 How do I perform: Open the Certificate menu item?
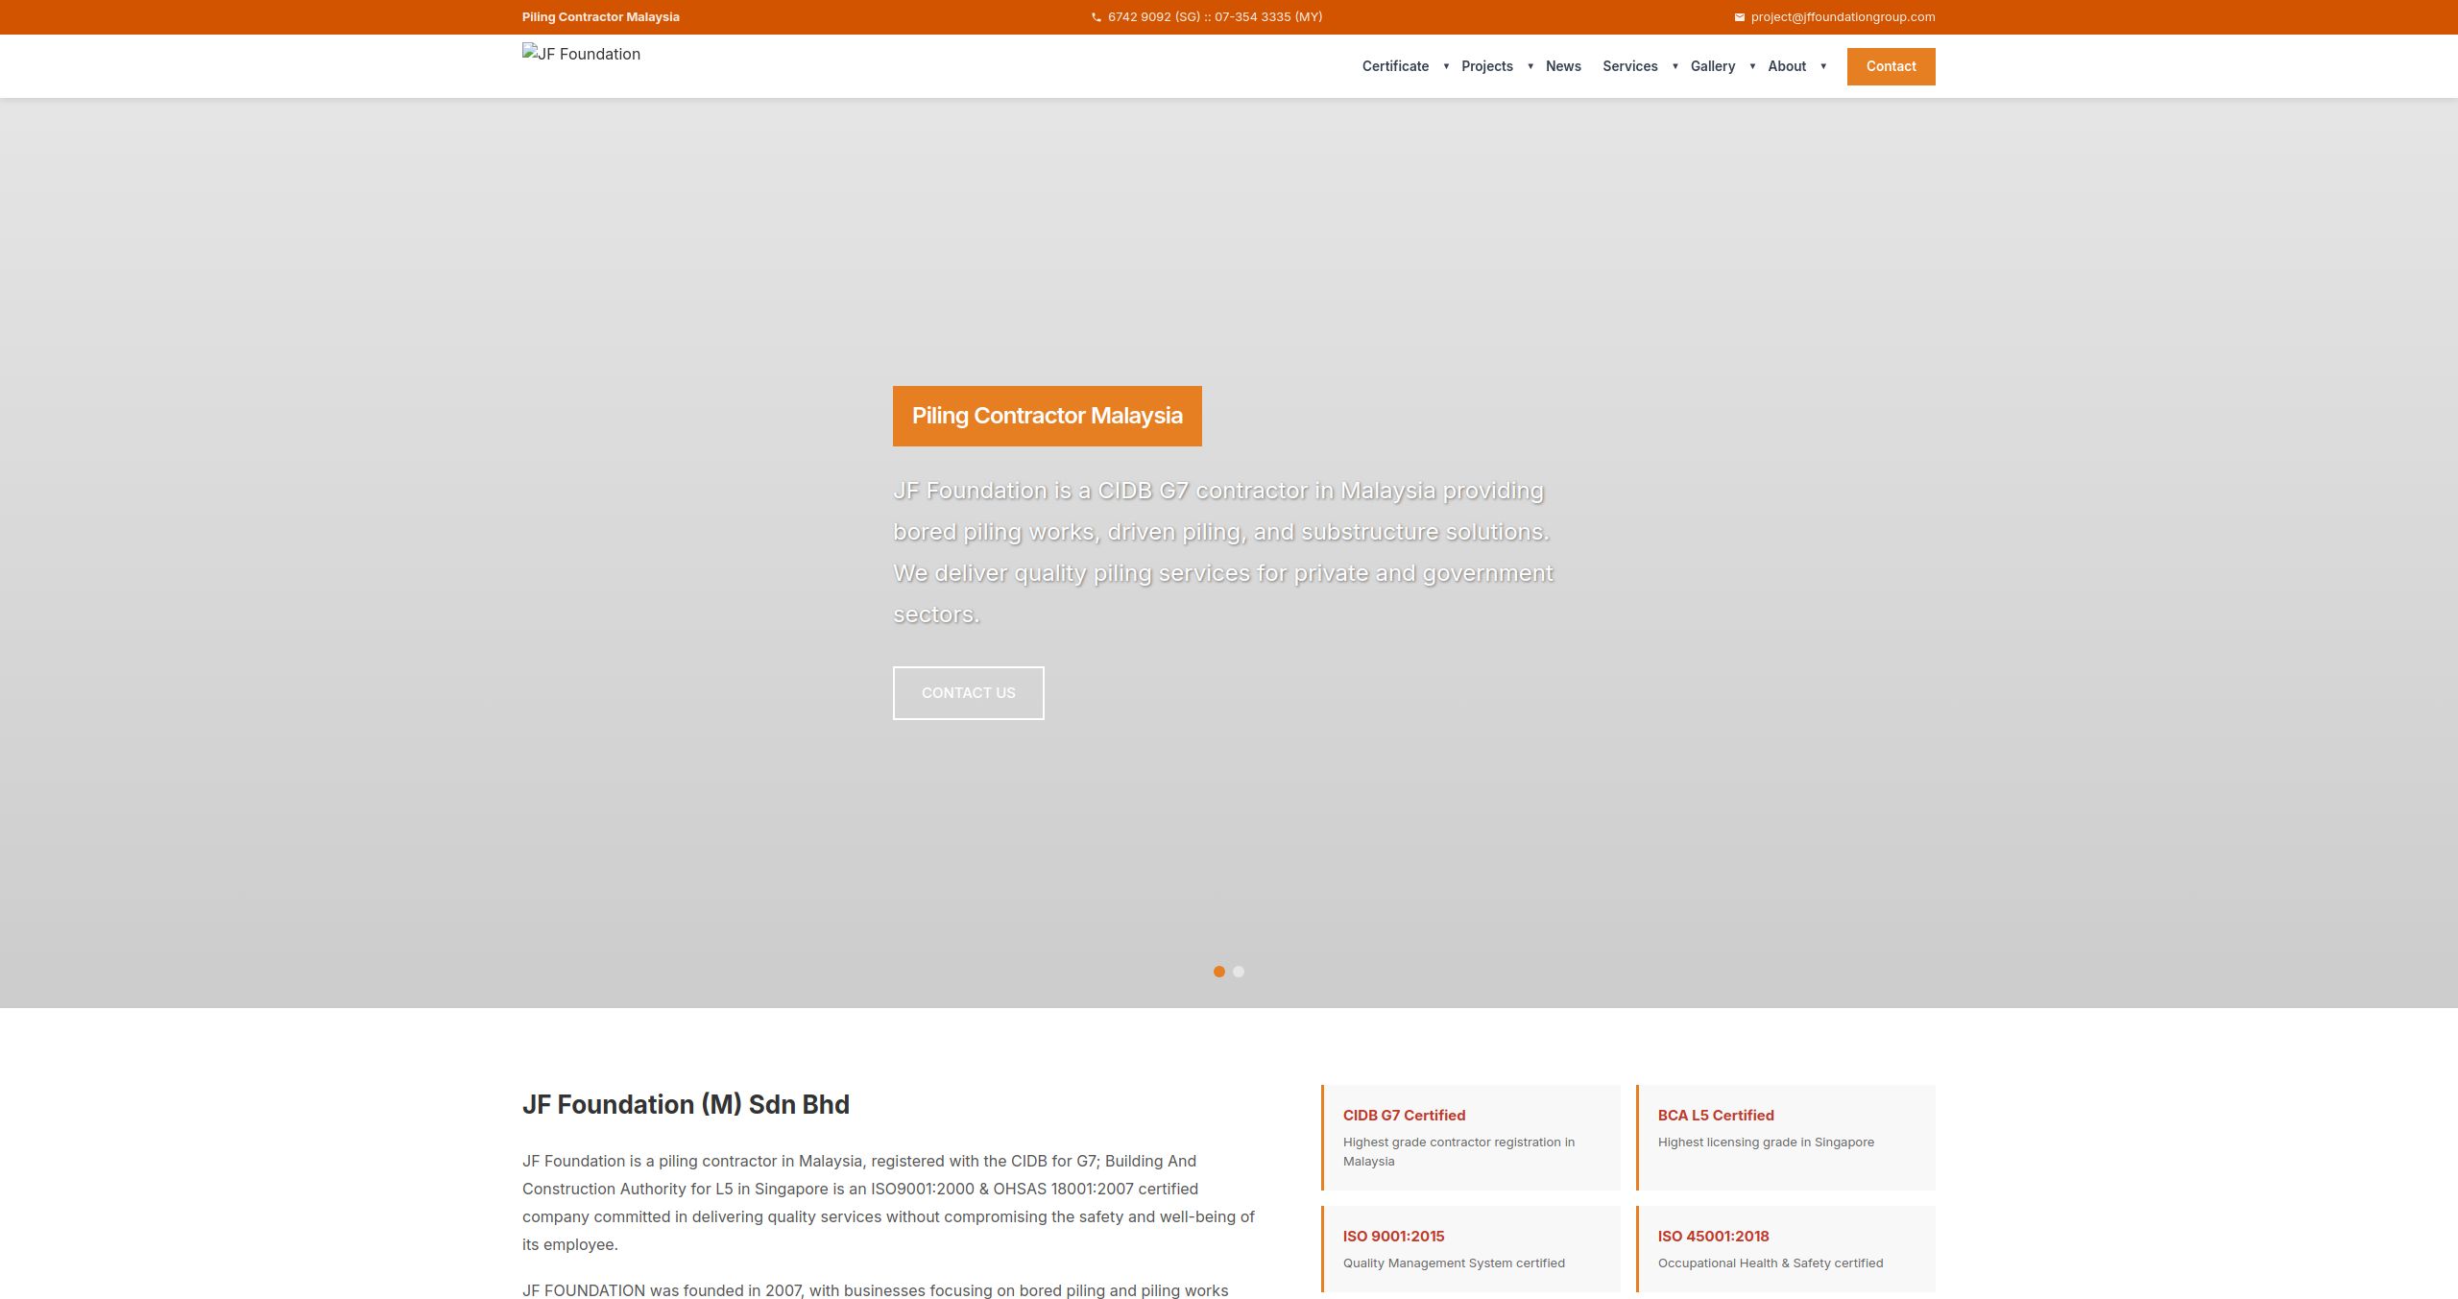pos(1395,66)
